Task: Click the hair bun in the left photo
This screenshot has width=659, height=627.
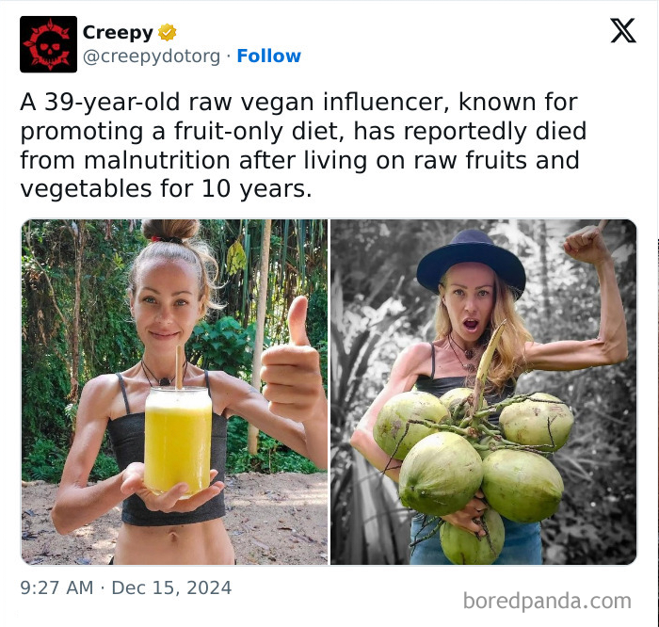Action: [170, 230]
